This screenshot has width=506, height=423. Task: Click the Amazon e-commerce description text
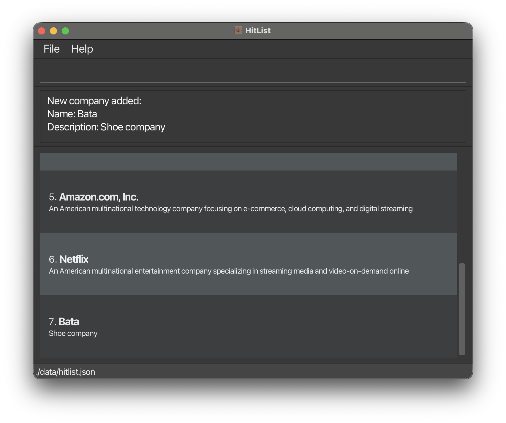click(231, 209)
